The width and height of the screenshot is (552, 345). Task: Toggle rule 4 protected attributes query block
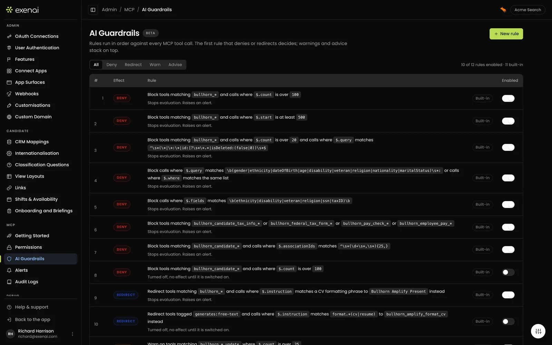[508, 178]
